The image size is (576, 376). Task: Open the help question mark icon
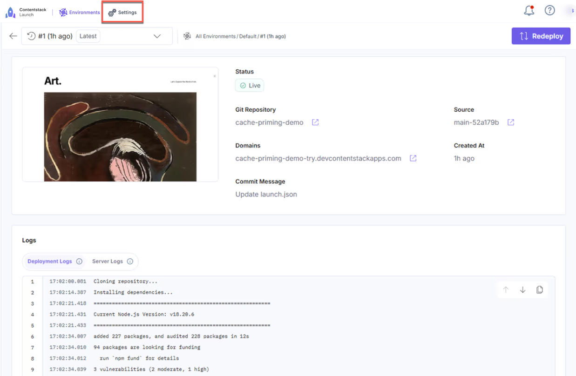click(x=549, y=10)
